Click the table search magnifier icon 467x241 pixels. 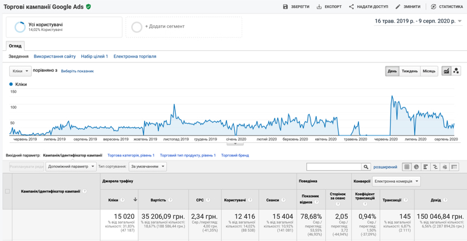point(366,167)
